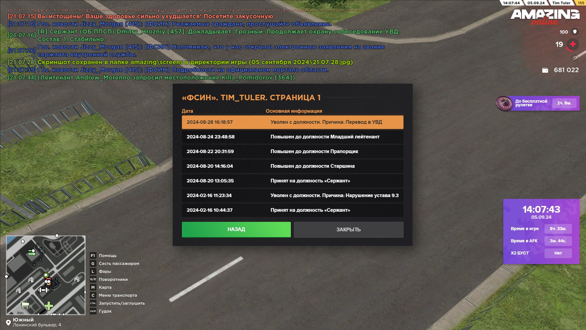
Task: Click the location pin icon near Южный
Action: [x=8, y=323]
